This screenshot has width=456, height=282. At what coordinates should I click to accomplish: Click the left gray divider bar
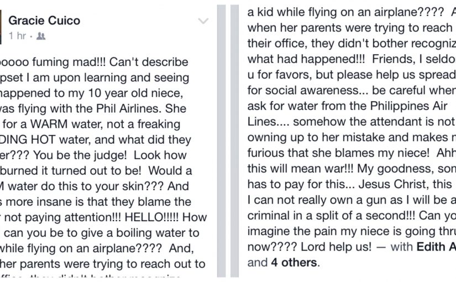[x=221, y=141]
